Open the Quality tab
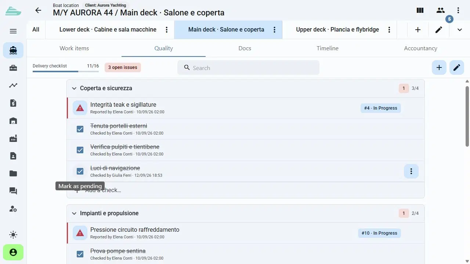The width and height of the screenshot is (470, 264). point(163,48)
